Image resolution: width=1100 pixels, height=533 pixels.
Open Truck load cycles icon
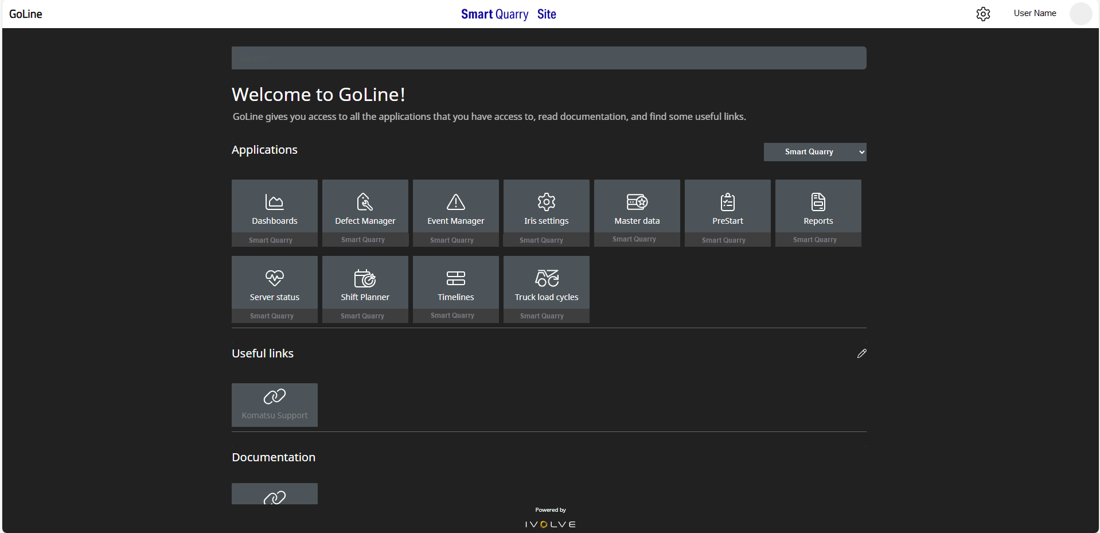pyautogui.click(x=547, y=278)
